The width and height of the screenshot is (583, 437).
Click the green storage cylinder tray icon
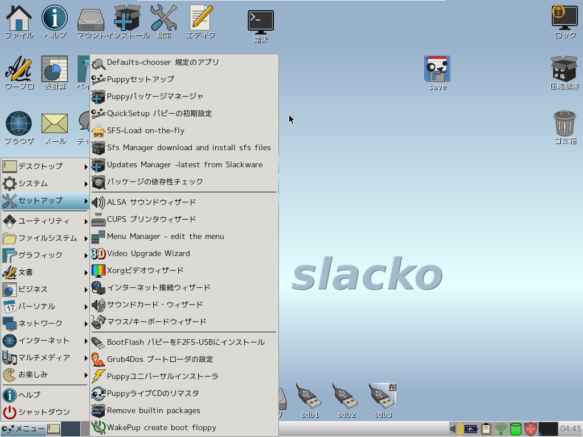click(516, 429)
